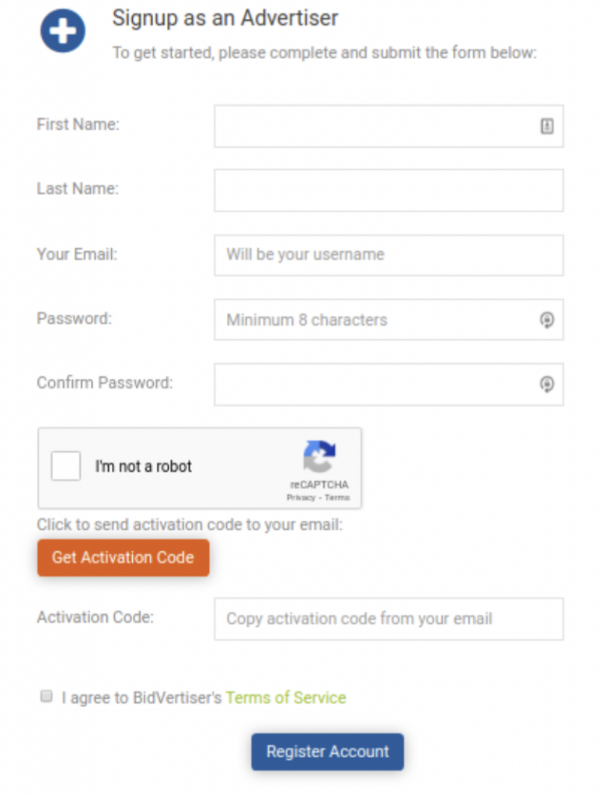
Task: Click key icon in Confirm Password field
Action: tap(547, 384)
